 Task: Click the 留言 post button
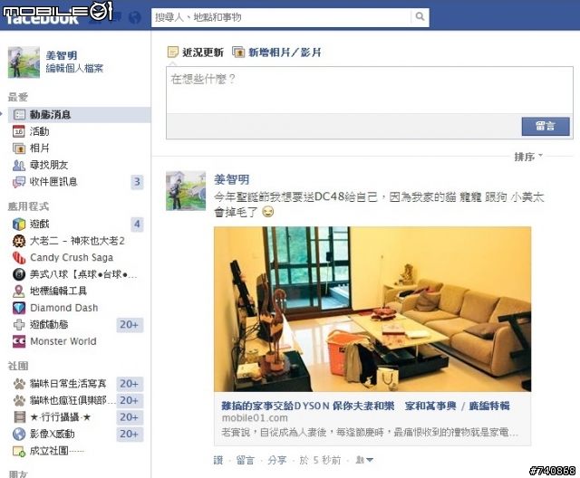(546, 127)
